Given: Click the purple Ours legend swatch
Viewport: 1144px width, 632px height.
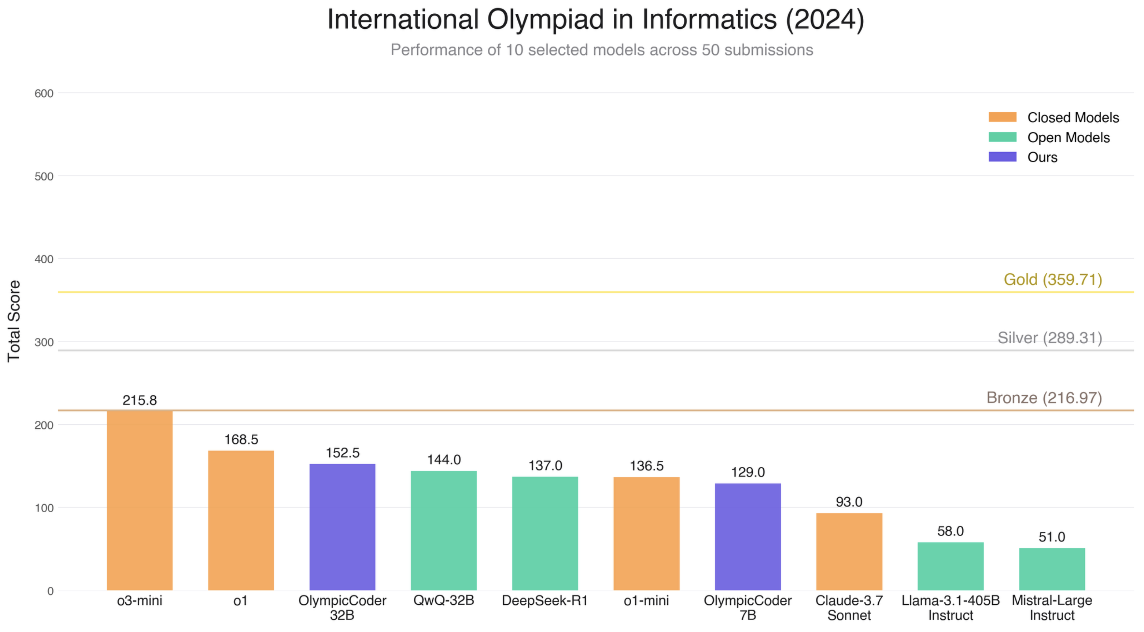Looking at the screenshot, I should (x=1002, y=157).
